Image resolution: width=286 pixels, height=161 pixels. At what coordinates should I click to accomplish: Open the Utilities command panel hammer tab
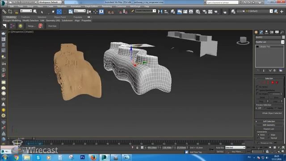282,32
